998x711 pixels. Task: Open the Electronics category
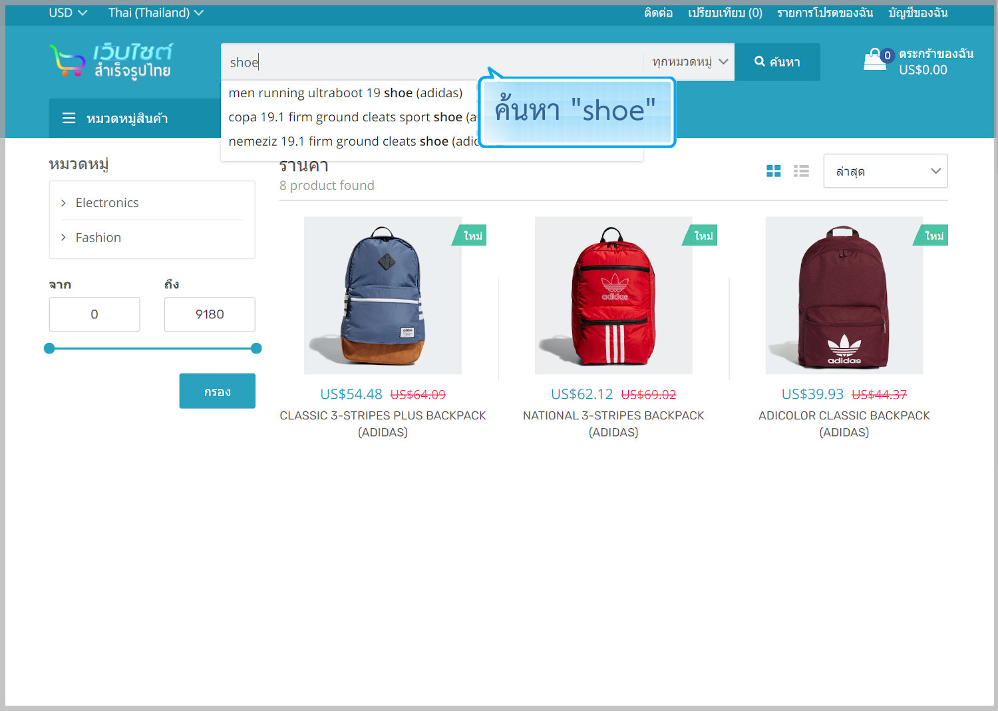coord(107,203)
